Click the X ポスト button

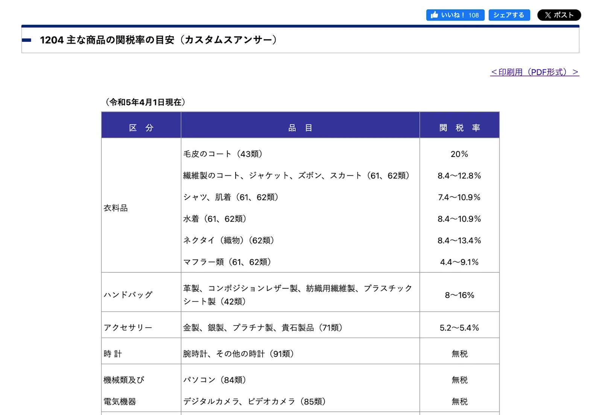coord(559,15)
